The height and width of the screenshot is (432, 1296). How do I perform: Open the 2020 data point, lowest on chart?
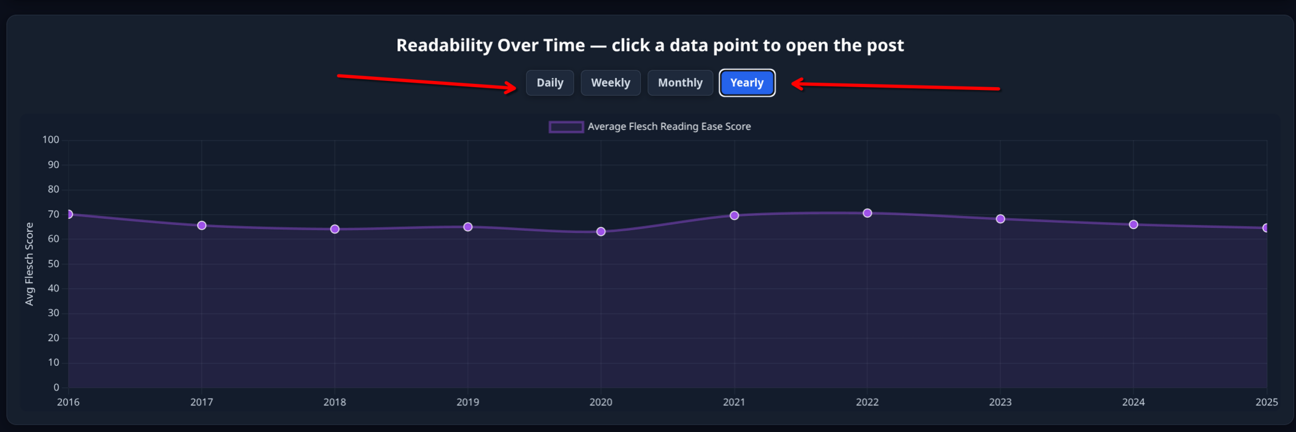(x=601, y=231)
